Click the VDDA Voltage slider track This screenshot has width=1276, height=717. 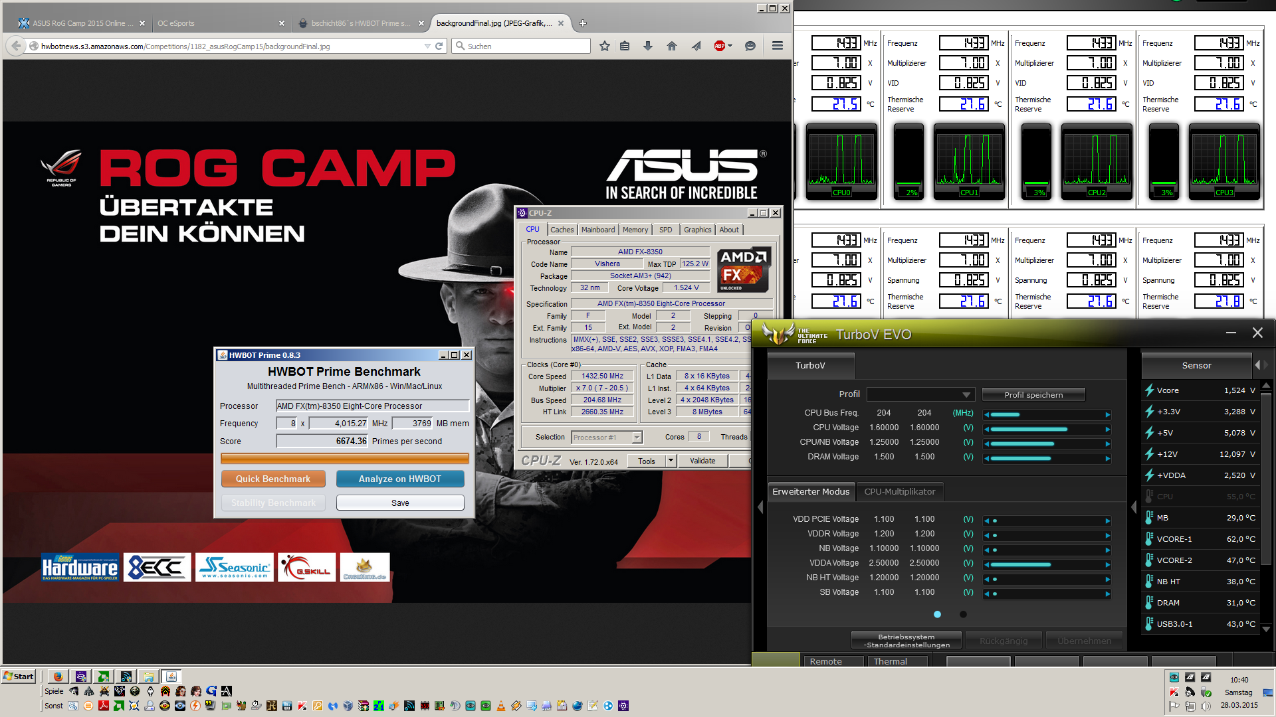(x=1047, y=564)
